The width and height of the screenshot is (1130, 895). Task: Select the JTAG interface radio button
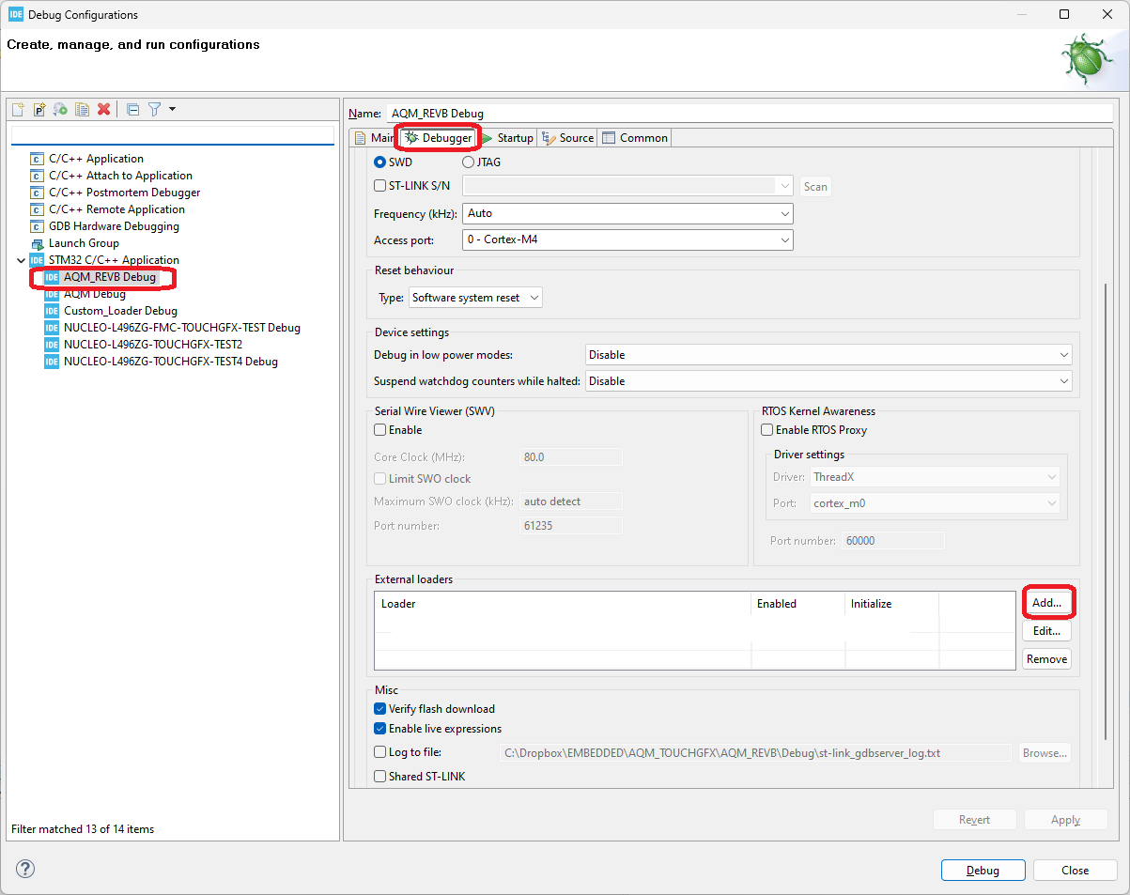[467, 162]
